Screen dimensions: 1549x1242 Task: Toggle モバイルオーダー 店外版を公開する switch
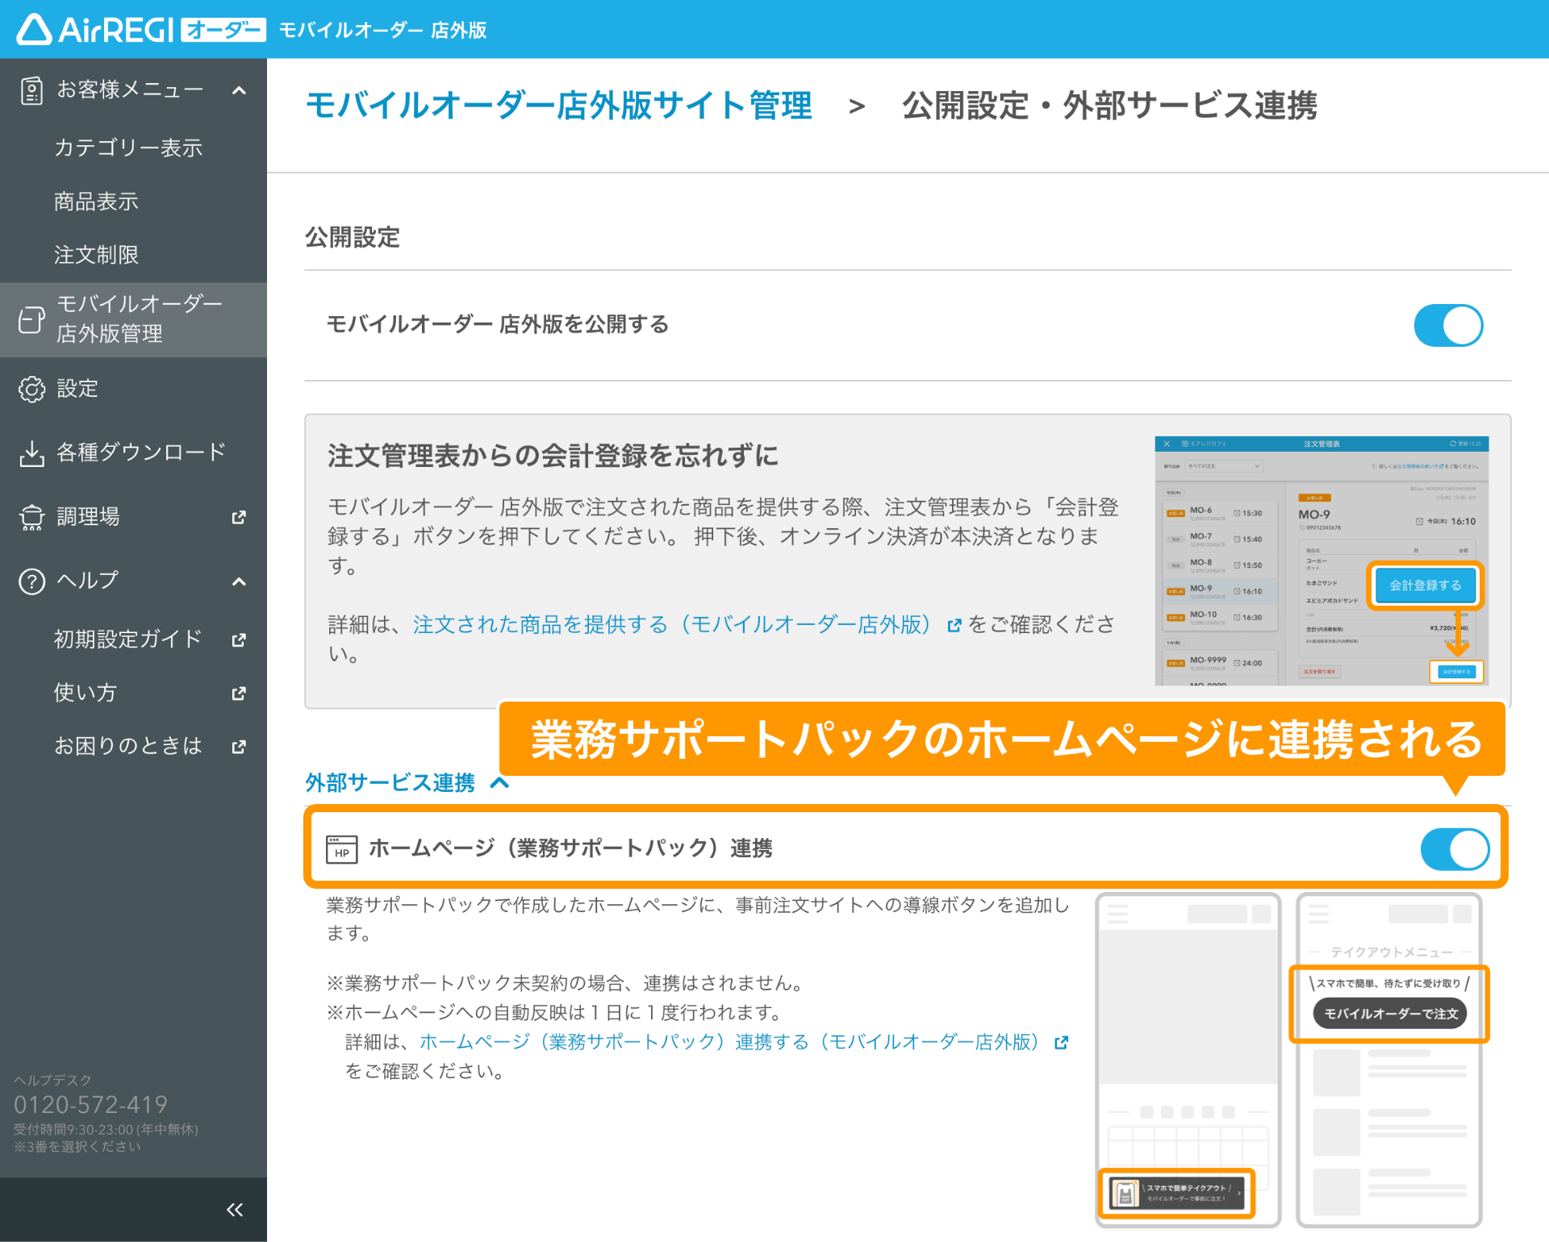1448,325
